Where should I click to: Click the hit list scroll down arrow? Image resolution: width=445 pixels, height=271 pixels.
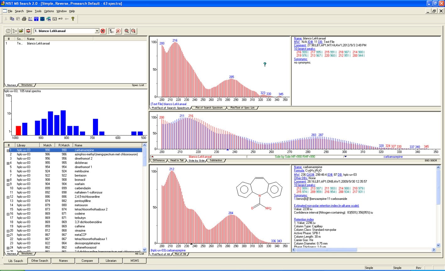144,250
